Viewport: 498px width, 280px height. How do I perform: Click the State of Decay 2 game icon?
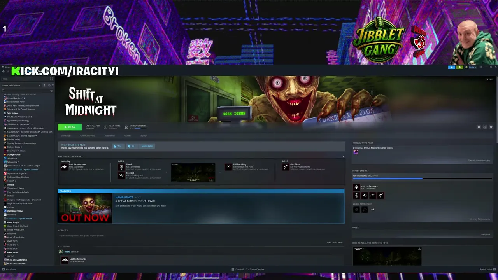coord(5,147)
